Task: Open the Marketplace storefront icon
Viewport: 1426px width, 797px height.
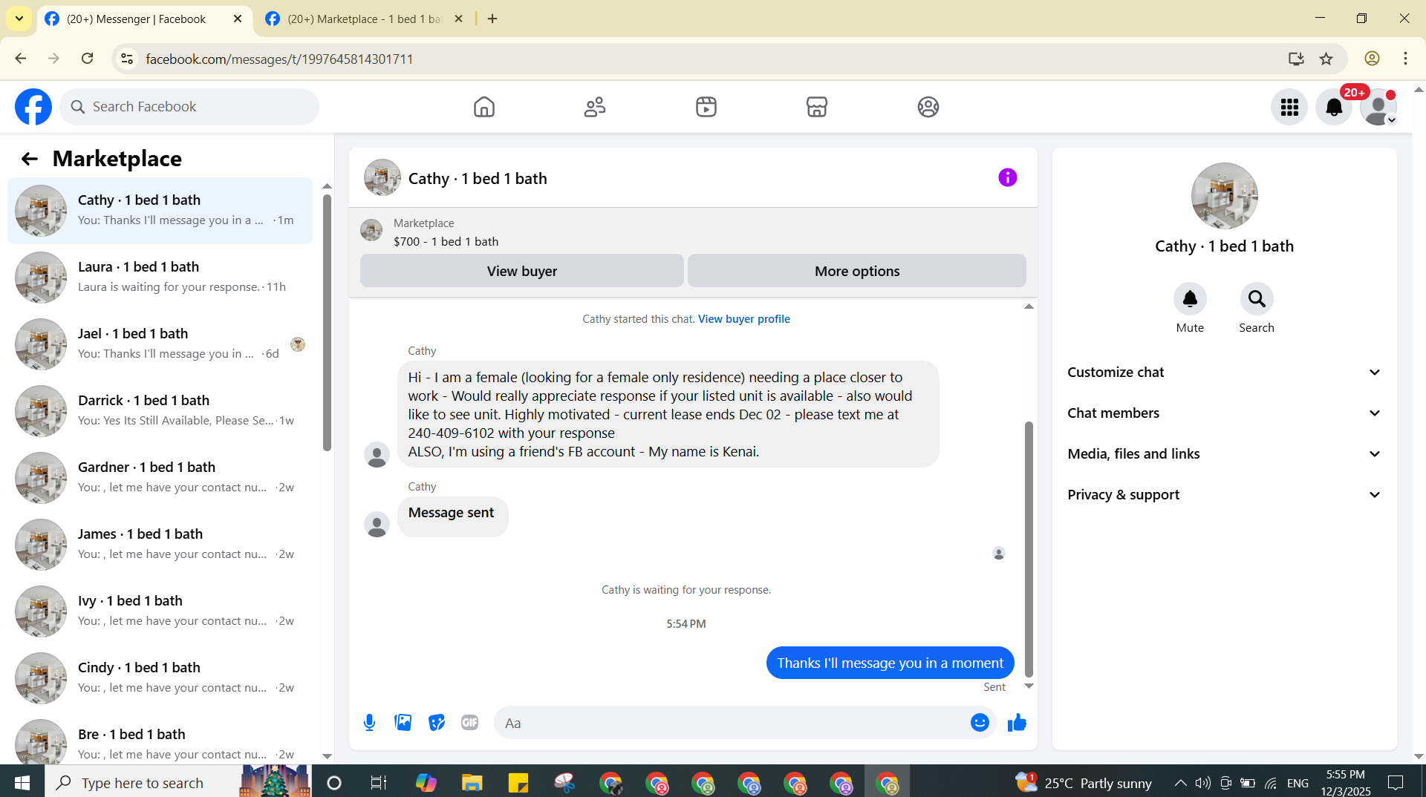Action: pyautogui.click(x=817, y=107)
